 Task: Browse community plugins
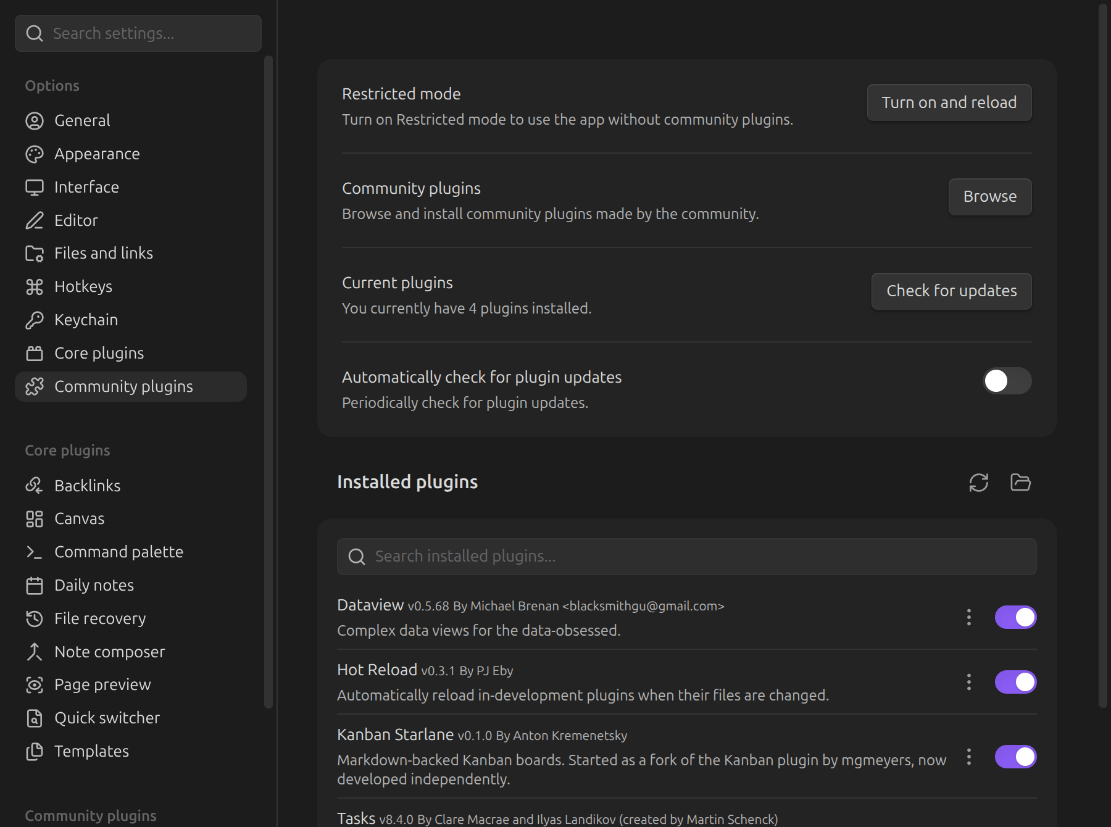tap(990, 197)
